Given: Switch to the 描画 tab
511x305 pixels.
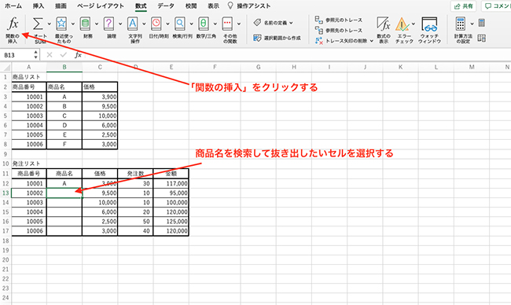Looking at the screenshot, I should tap(61, 6).
